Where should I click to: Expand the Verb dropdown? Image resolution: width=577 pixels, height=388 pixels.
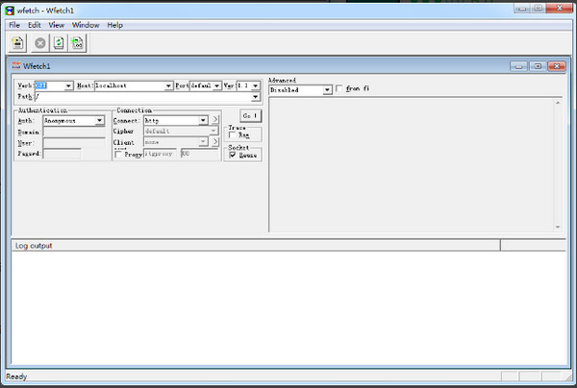coord(68,86)
